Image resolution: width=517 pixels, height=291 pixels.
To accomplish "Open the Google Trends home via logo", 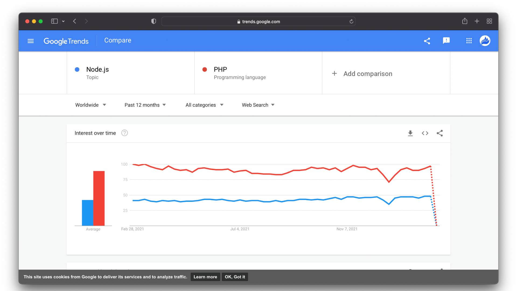I will click(66, 41).
